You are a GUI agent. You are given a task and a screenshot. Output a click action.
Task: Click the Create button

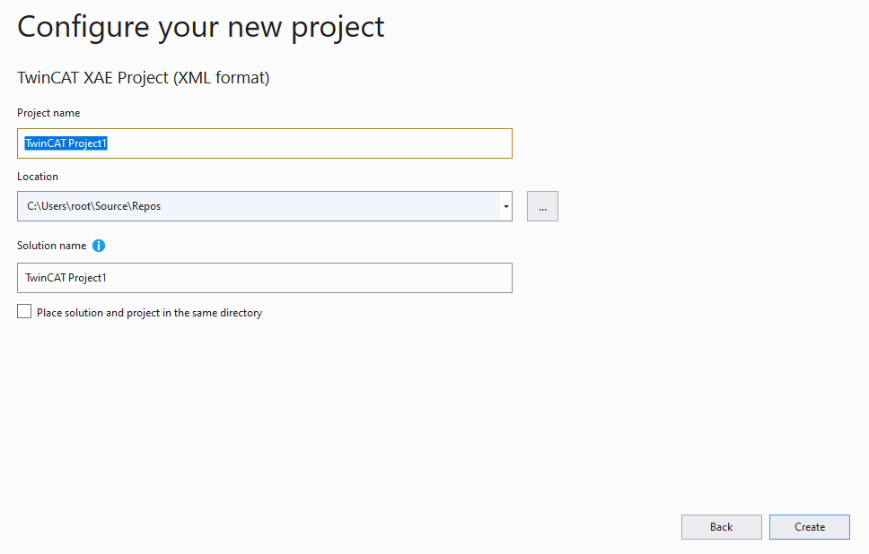[x=809, y=527]
